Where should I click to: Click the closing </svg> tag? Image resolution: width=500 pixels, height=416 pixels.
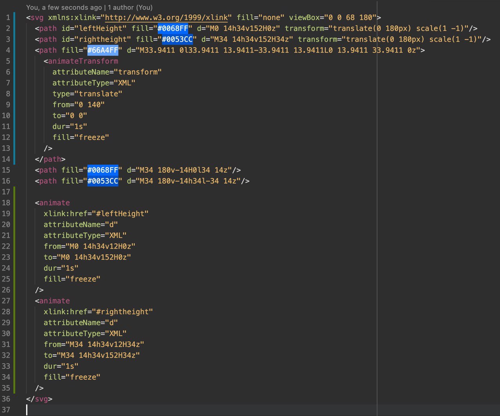(39, 399)
